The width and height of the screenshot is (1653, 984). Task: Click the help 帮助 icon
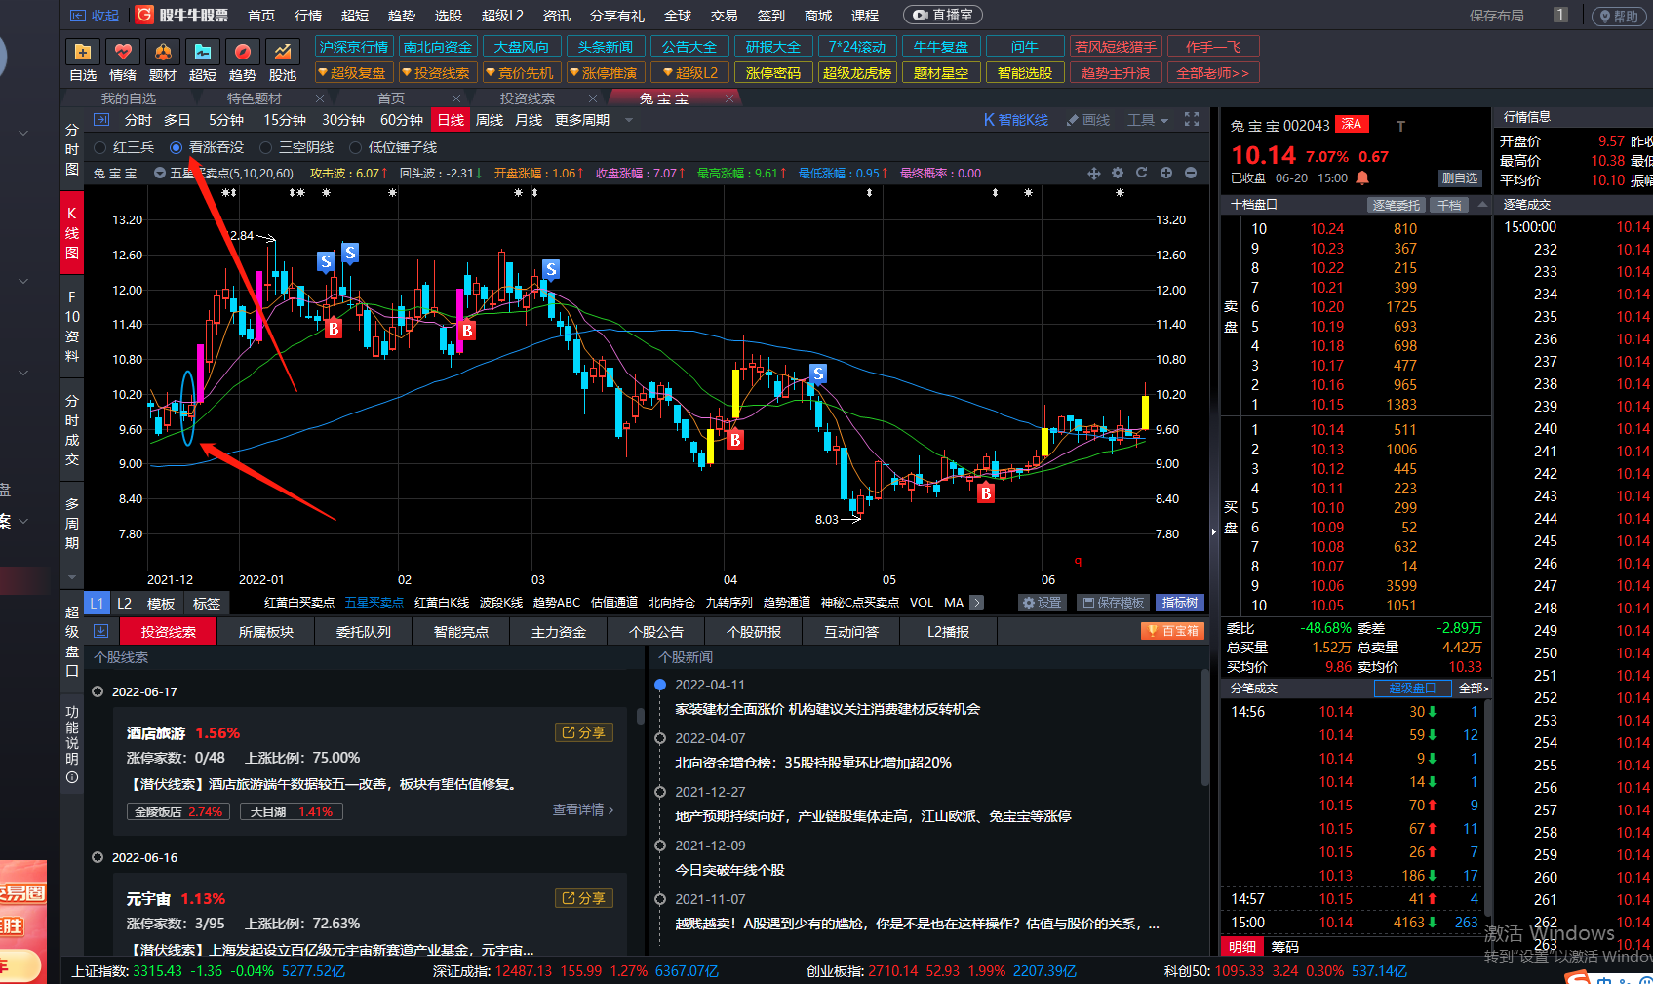1620,17
